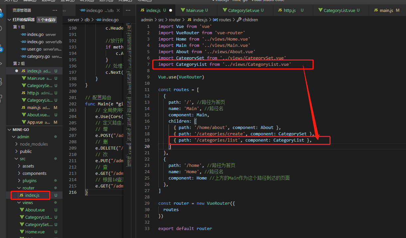The height and width of the screenshot is (238, 406).
Task: Click the 资源管理器 panel title
Action: [x=22, y=11]
